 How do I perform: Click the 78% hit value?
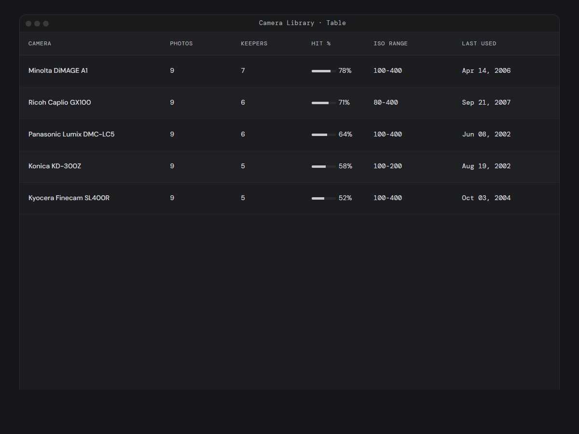(x=345, y=70)
